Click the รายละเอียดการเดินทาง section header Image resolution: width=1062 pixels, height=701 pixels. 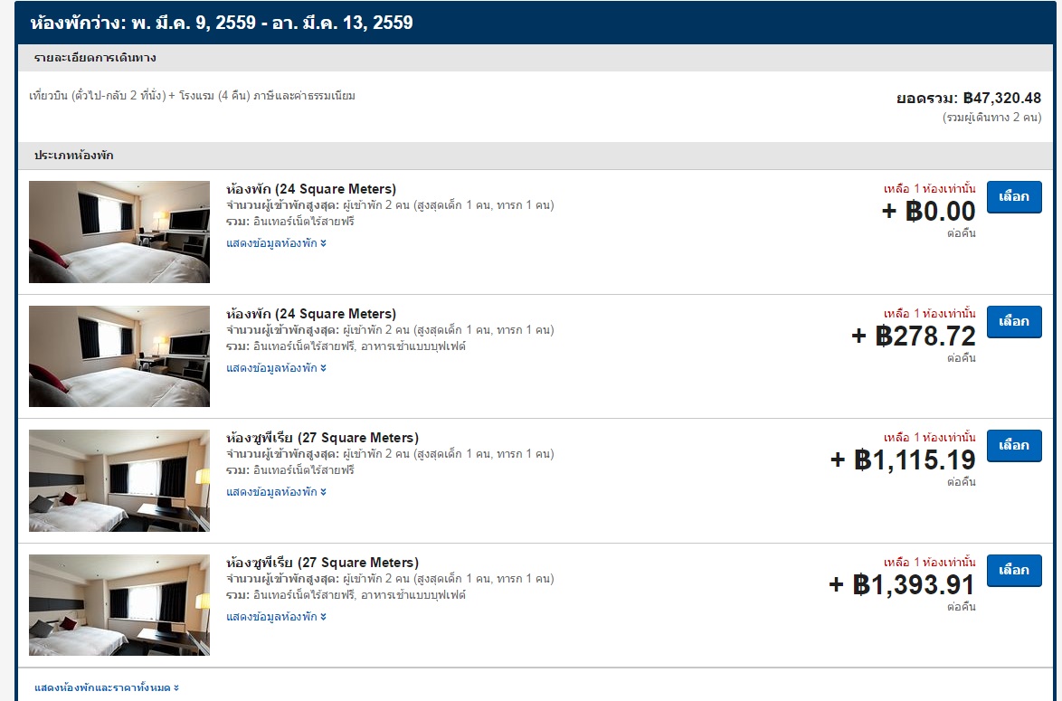[95, 58]
